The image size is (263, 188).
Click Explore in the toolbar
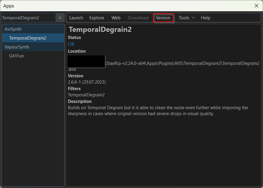pos(97,18)
